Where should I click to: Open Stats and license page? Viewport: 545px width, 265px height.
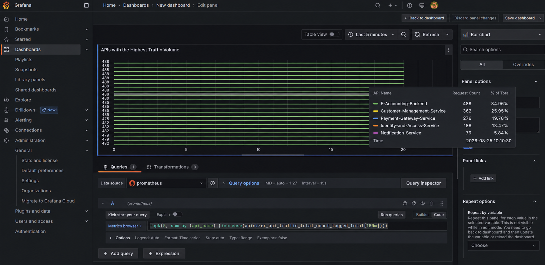click(x=39, y=161)
